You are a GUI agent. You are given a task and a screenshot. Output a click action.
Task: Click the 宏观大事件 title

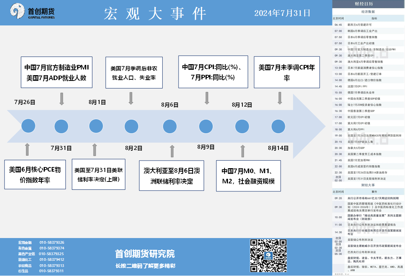[x=155, y=13]
